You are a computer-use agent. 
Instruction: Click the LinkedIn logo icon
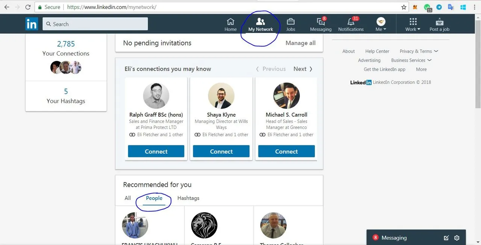pos(32,24)
